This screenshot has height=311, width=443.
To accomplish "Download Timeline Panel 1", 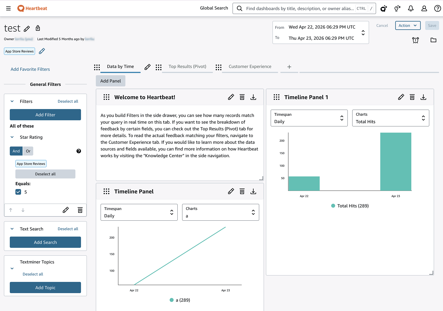I will (423, 97).
